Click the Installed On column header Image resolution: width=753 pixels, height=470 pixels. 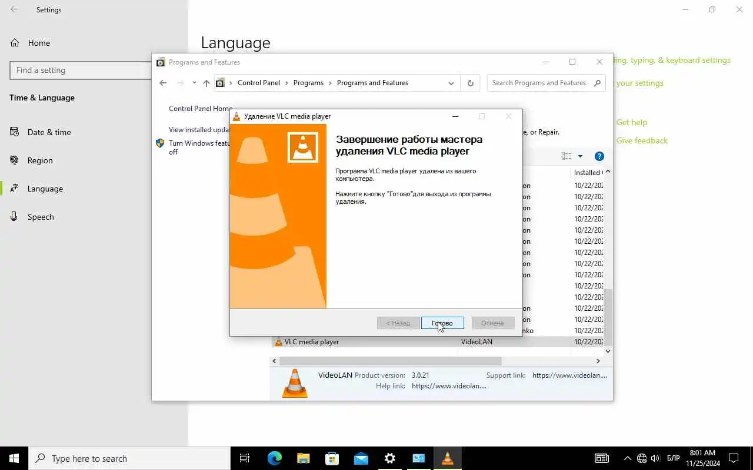click(587, 173)
